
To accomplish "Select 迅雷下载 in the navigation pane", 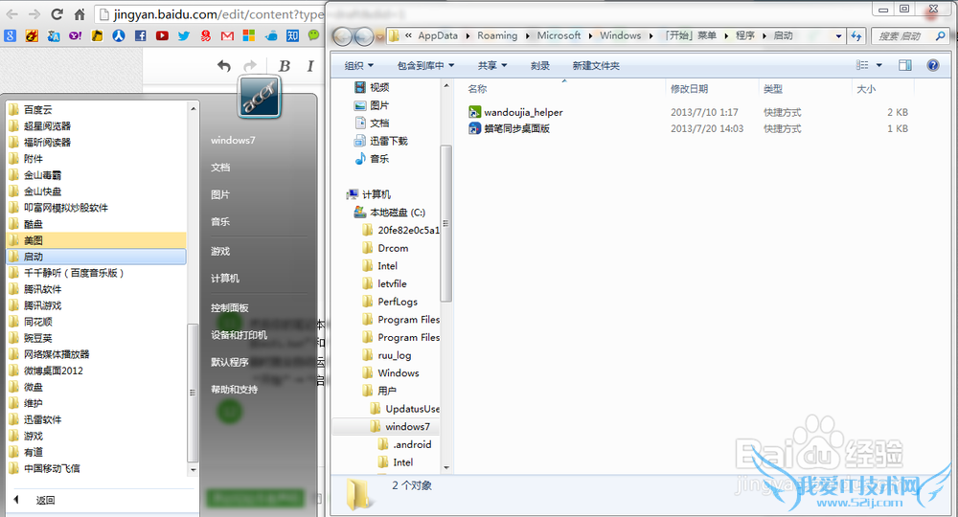I will [x=380, y=141].
